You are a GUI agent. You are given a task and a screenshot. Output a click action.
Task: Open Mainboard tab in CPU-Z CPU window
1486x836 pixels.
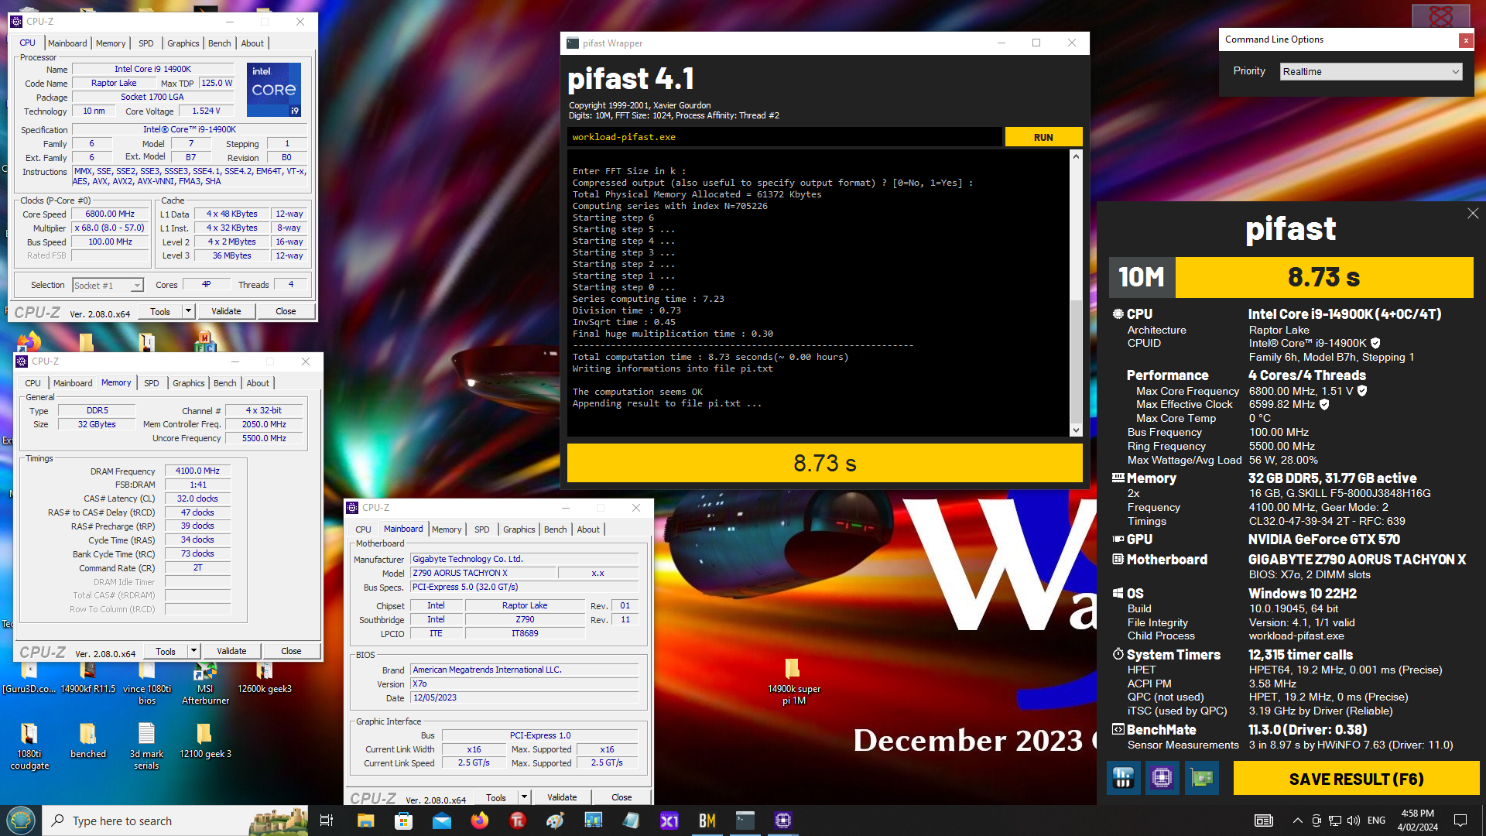tap(67, 43)
